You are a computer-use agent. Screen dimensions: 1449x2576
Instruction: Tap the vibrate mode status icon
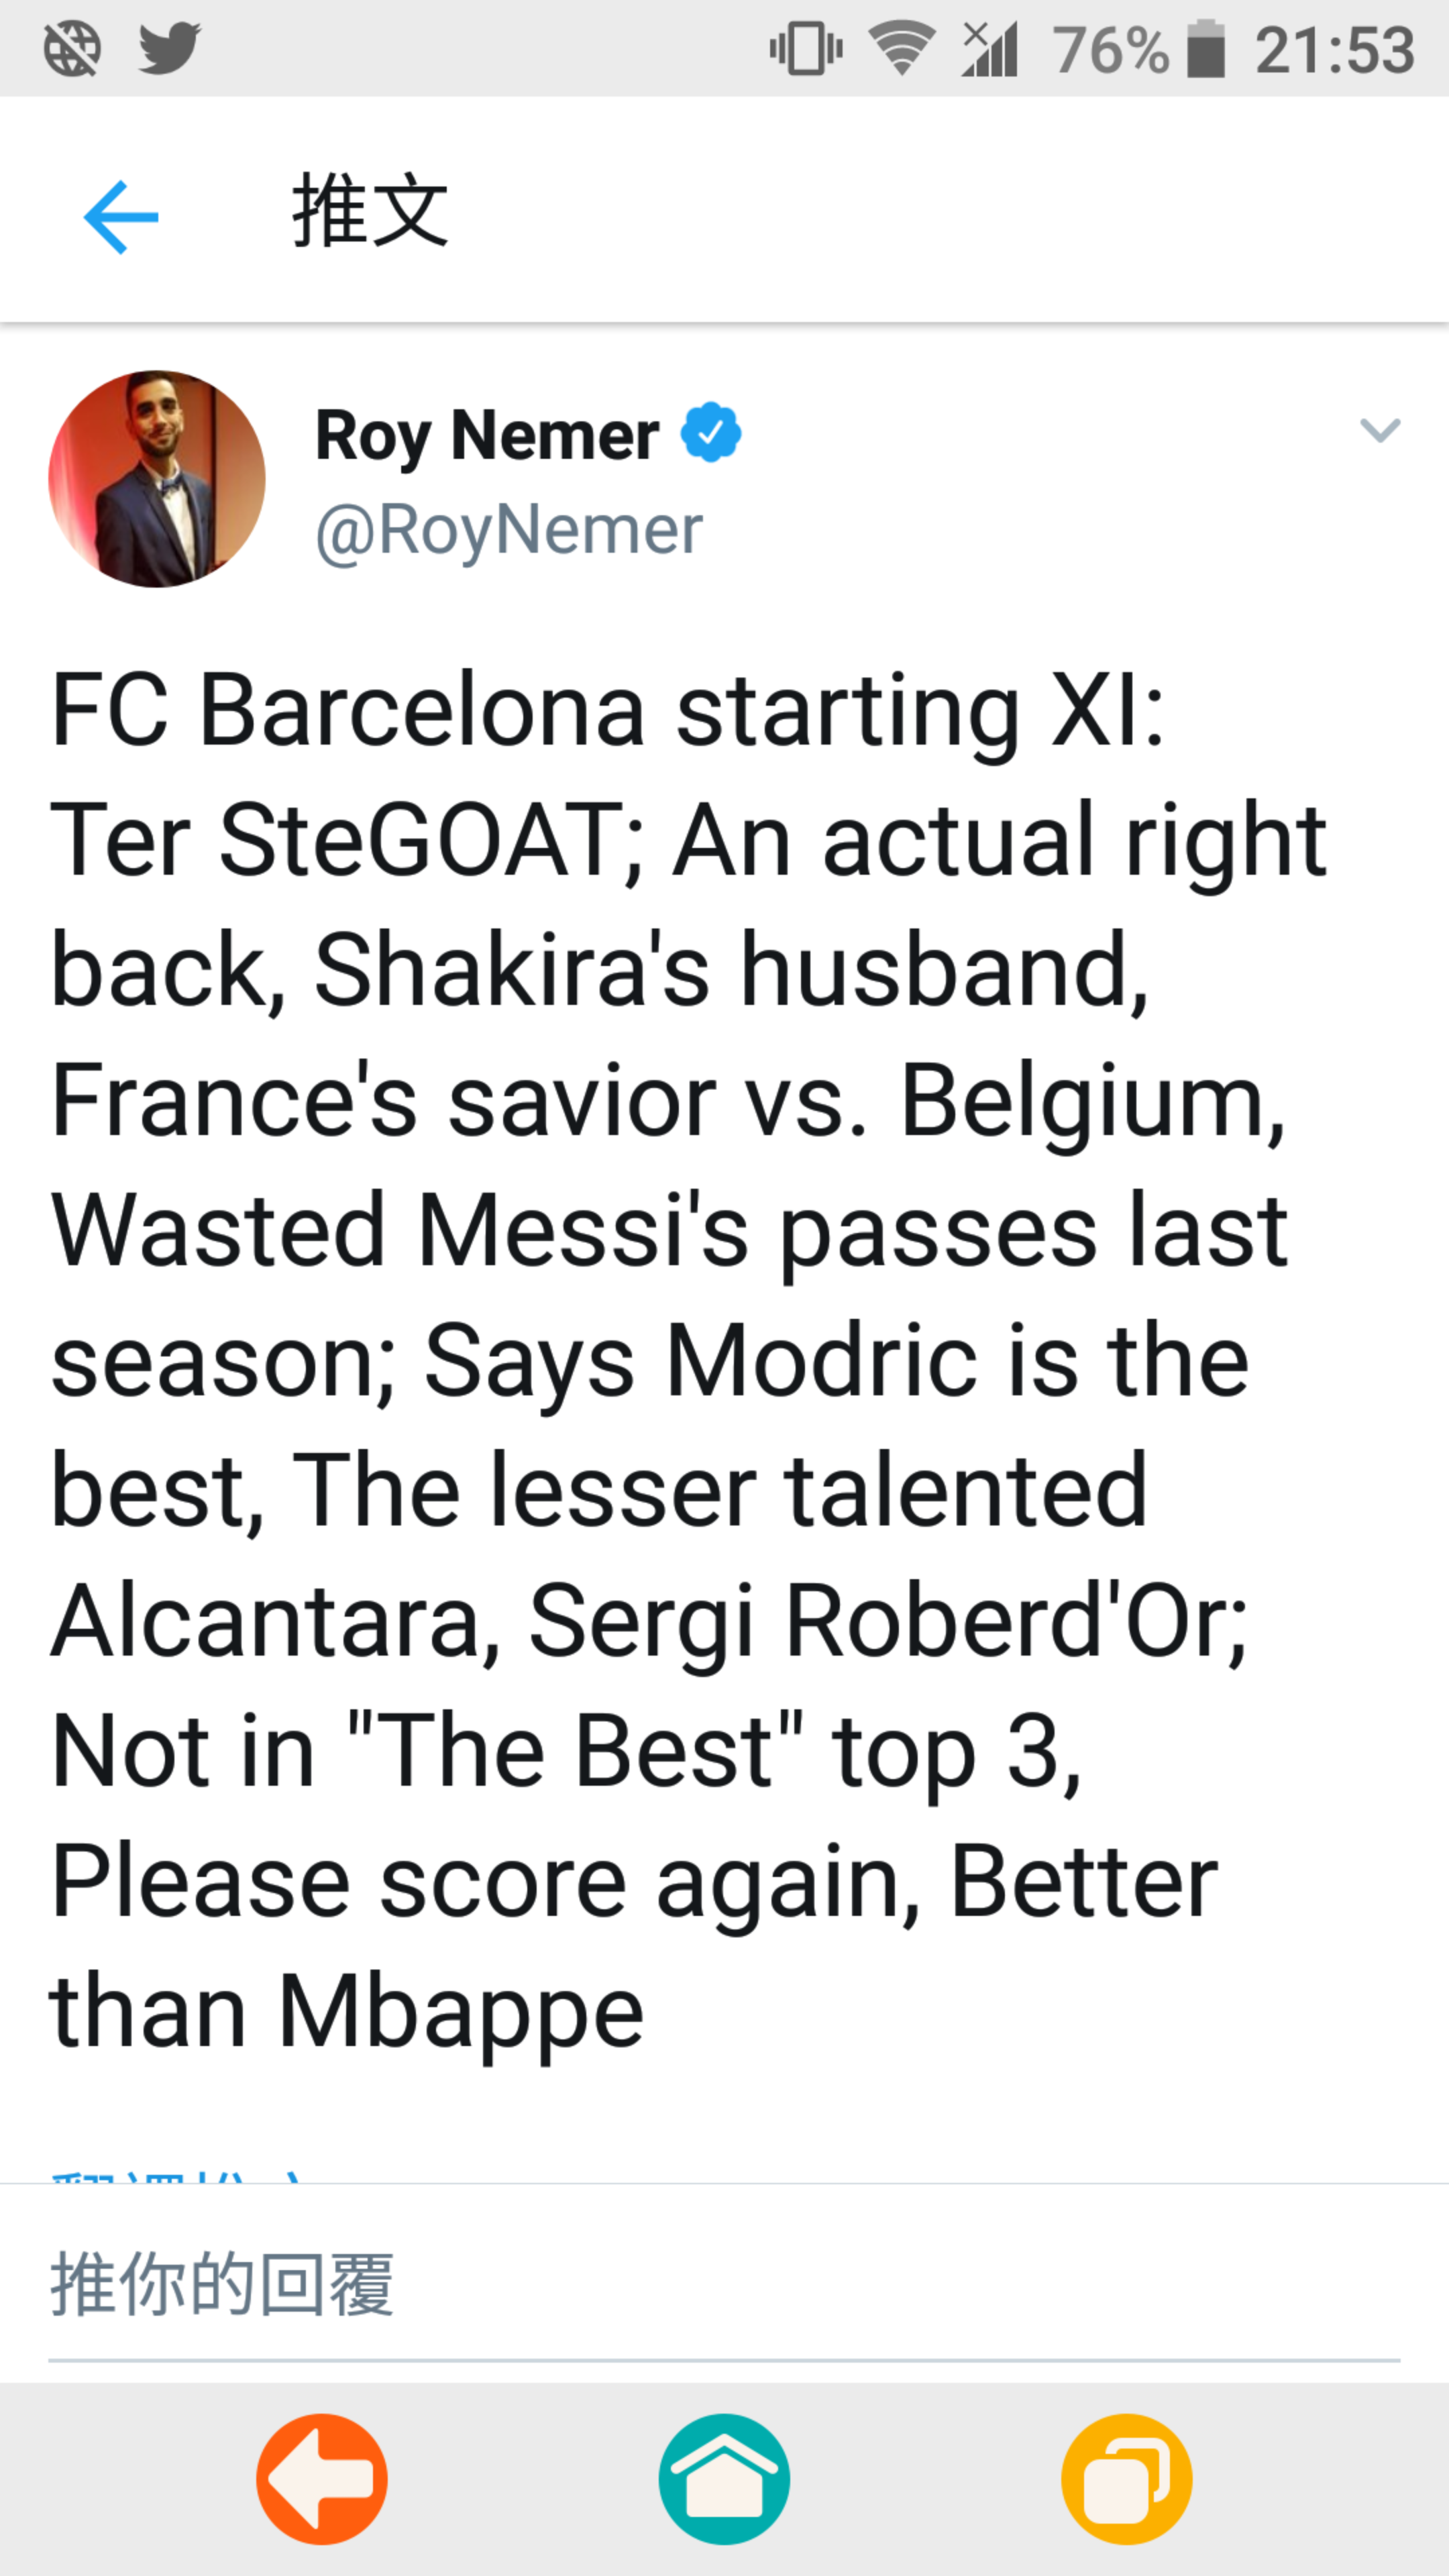click(x=806, y=48)
